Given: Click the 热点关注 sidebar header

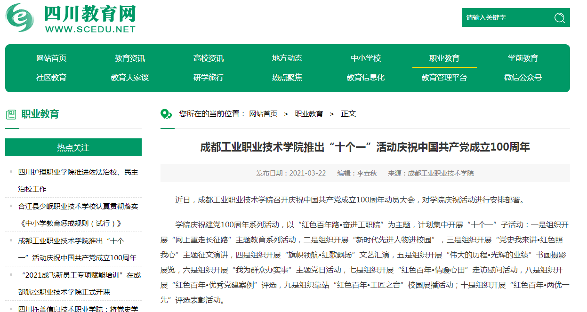Looking at the screenshot, I should pyautogui.click(x=73, y=147).
